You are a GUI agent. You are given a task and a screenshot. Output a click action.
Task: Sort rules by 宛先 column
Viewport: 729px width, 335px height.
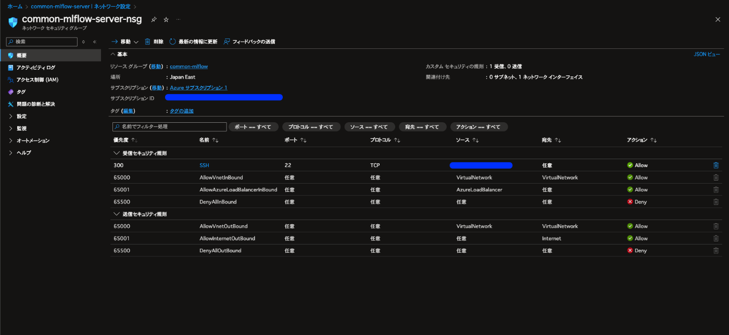click(551, 140)
